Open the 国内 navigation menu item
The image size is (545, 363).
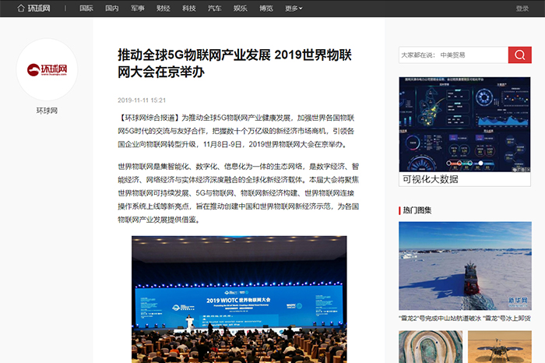pos(112,9)
